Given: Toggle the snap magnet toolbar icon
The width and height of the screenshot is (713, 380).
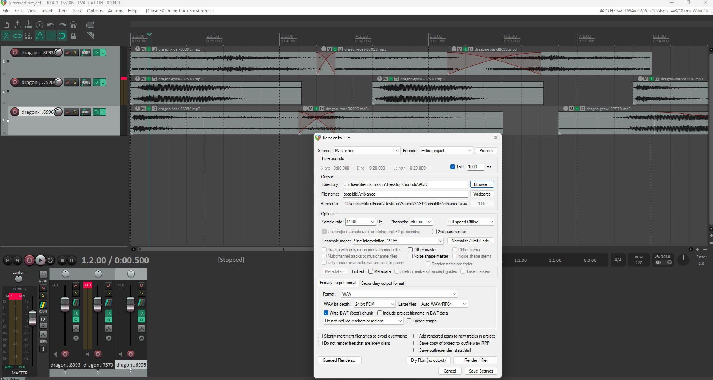Looking at the screenshot, I should 62,36.
